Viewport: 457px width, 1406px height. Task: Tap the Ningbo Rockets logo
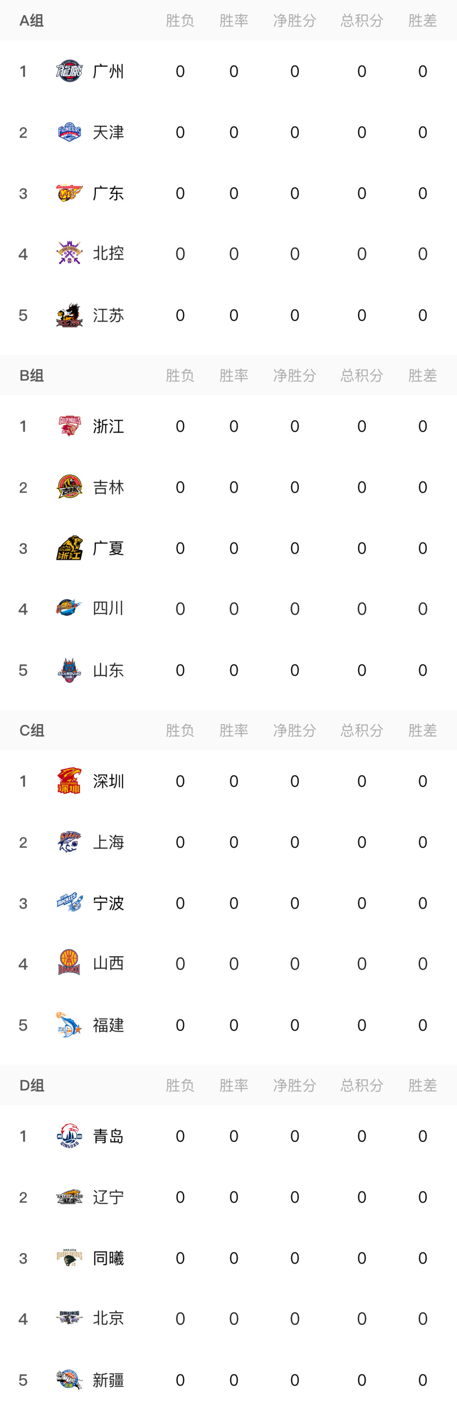click(69, 903)
